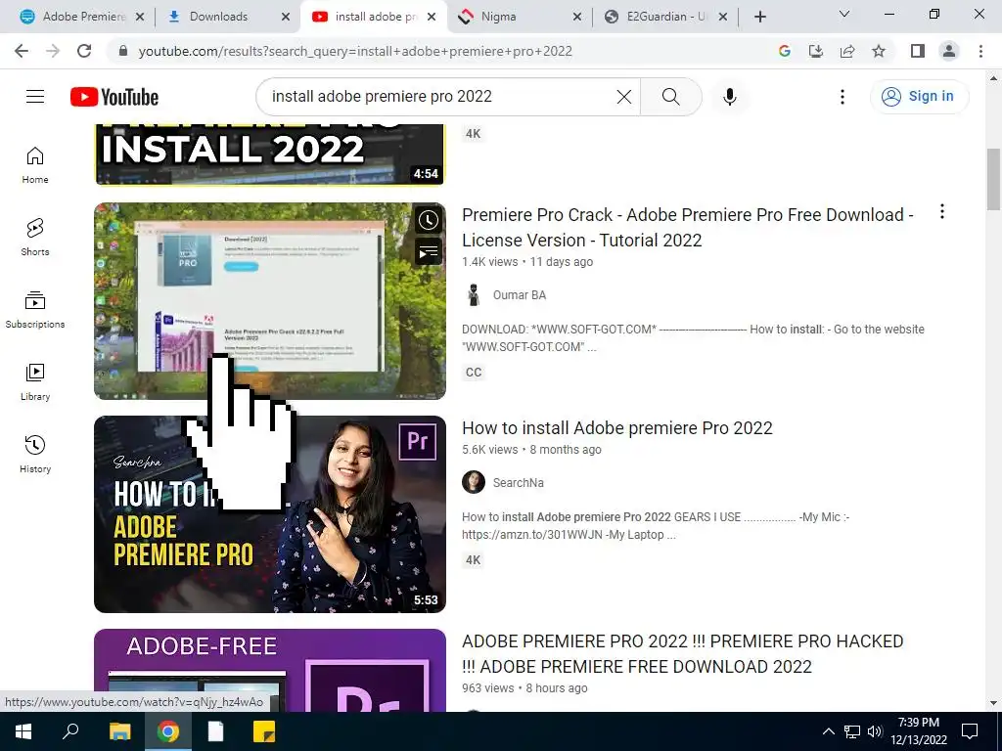Open the SearchNa Adobe Premiere Pro thumbnail
This screenshot has height=751, width=1002.
(270, 514)
